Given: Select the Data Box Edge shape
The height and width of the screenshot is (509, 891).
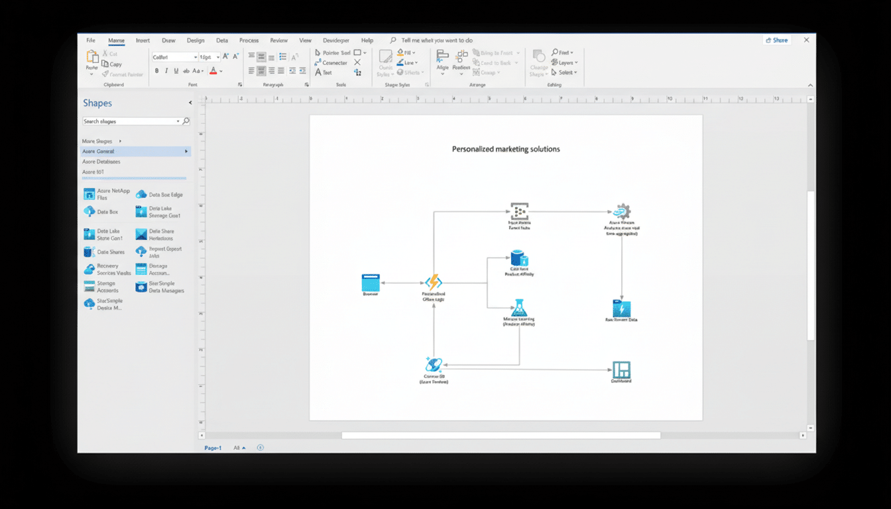Looking at the screenshot, I should [x=159, y=194].
